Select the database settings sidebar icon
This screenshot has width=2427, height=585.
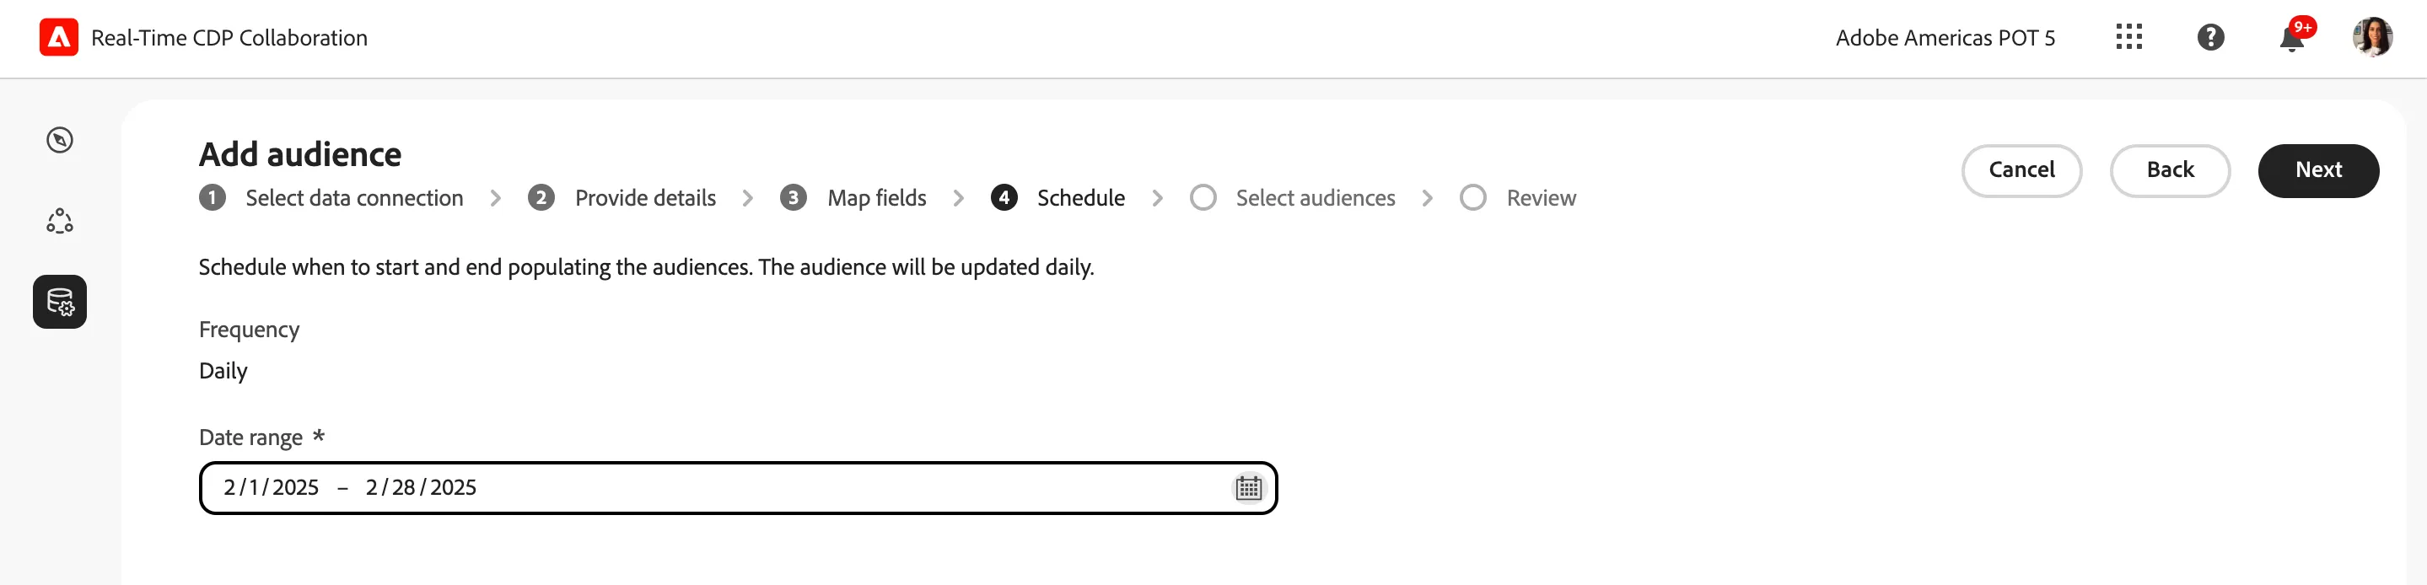pyautogui.click(x=59, y=303)
